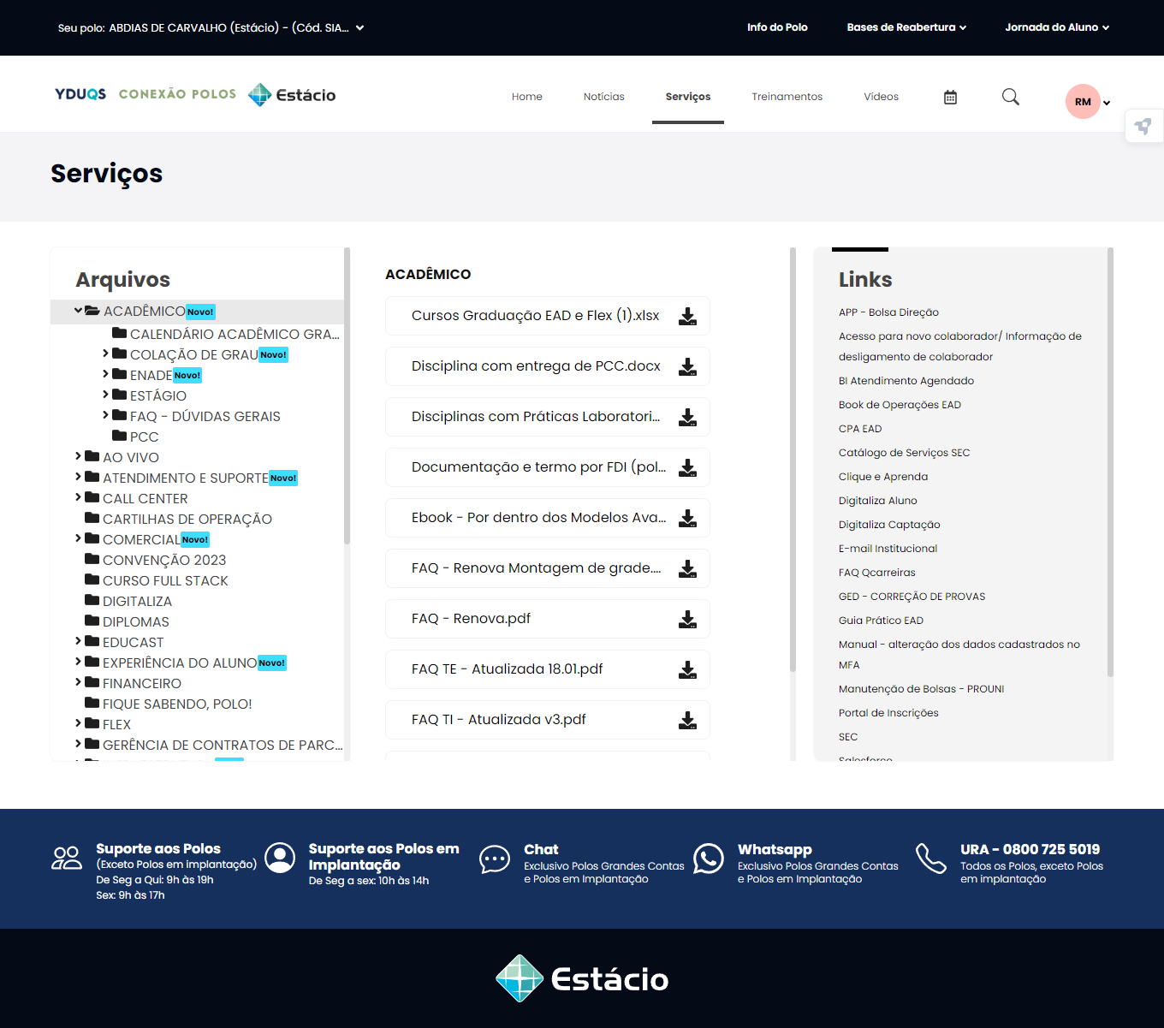Expand the FINANCEIRO folder
This screenshot has width=1164, height=1028.
78,682
